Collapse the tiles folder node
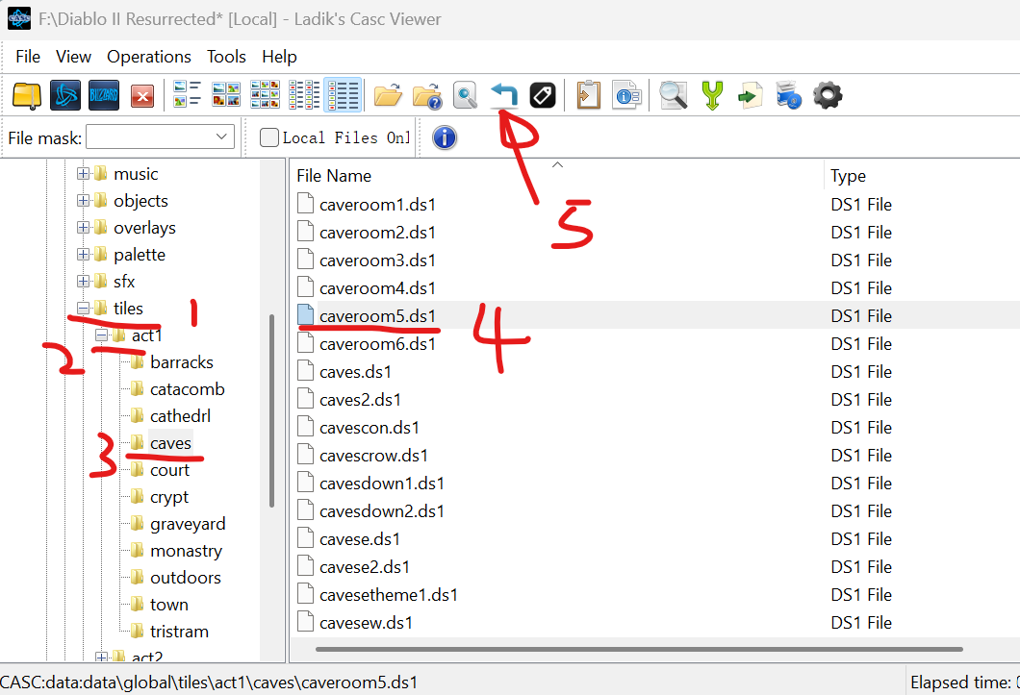 tap(83, 309)
